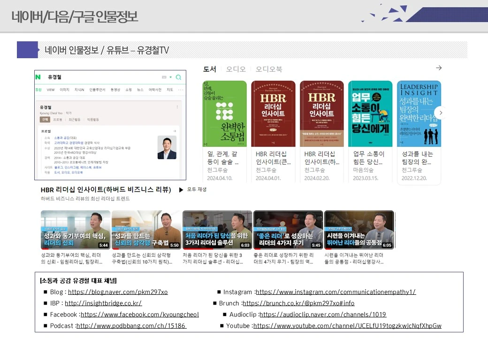
Task: Open the 인플루언서 search tab
Action: coord(97,90)
